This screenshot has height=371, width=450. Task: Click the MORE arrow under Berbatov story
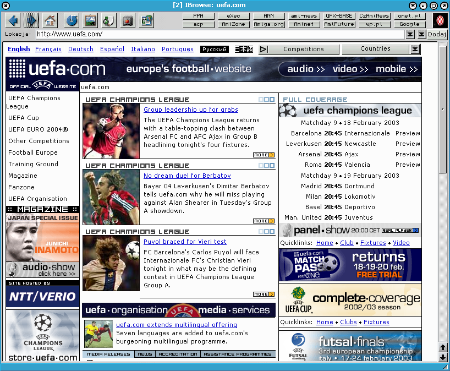tap(264, 221)
